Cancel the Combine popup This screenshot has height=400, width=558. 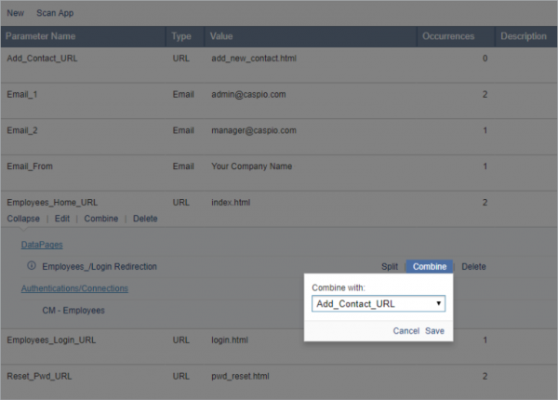pos(405,330)
